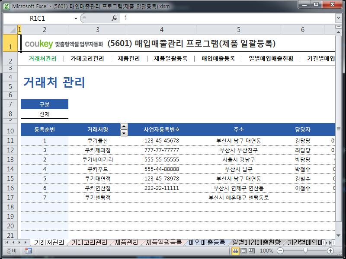Image resolution: width=346 pixels, height=259 pixels.
Task: Click the 서울시 강남구 address cell
Action: [x=239, y=160]
